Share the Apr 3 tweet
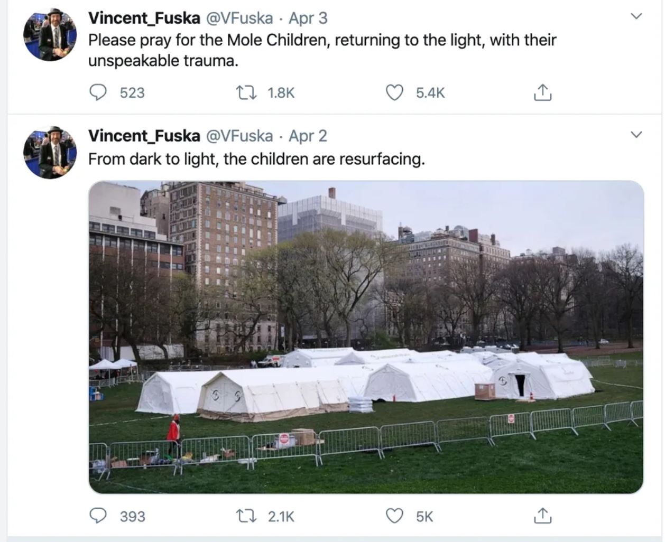 click(542, 92)
